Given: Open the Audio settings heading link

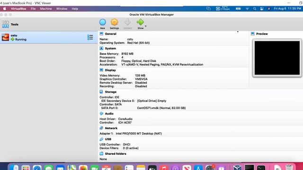Looking at the screenshot, I should [x=109, y=114].
